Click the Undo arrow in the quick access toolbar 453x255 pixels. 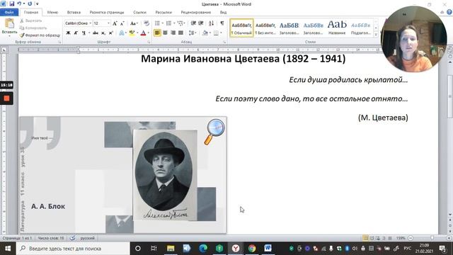[19, 4]
